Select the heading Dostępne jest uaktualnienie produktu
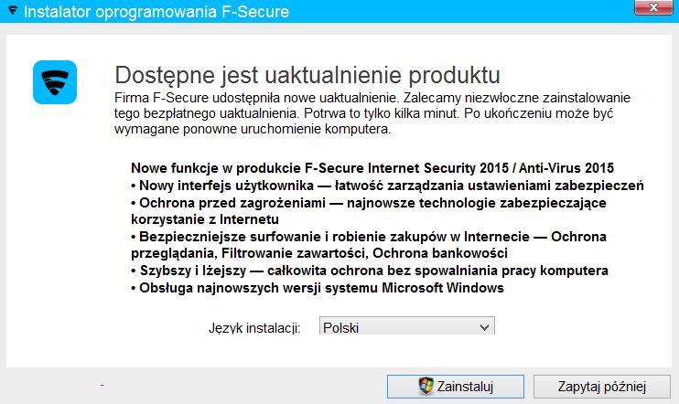 (307, 75)
